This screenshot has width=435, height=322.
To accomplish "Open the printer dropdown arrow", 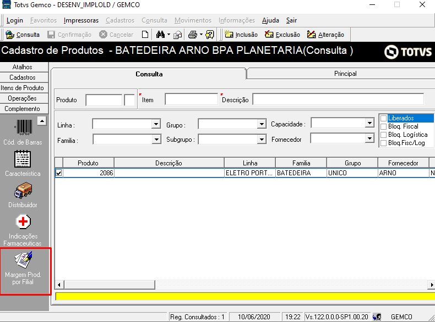I will point(201,35).
